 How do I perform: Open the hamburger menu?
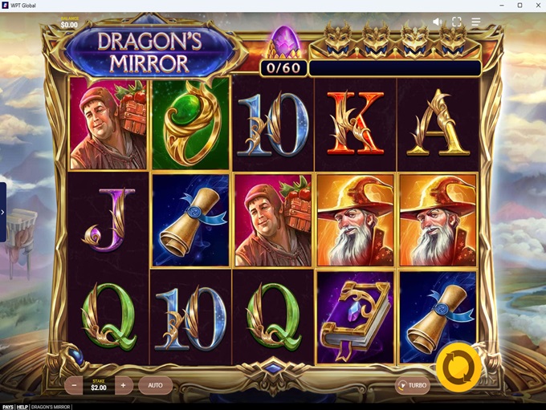click(x=475, y=22)
